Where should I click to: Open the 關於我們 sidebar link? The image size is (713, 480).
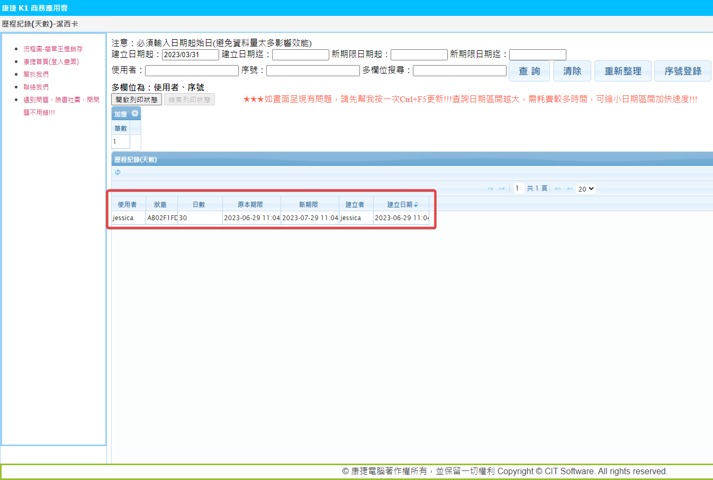click(36, 74)
